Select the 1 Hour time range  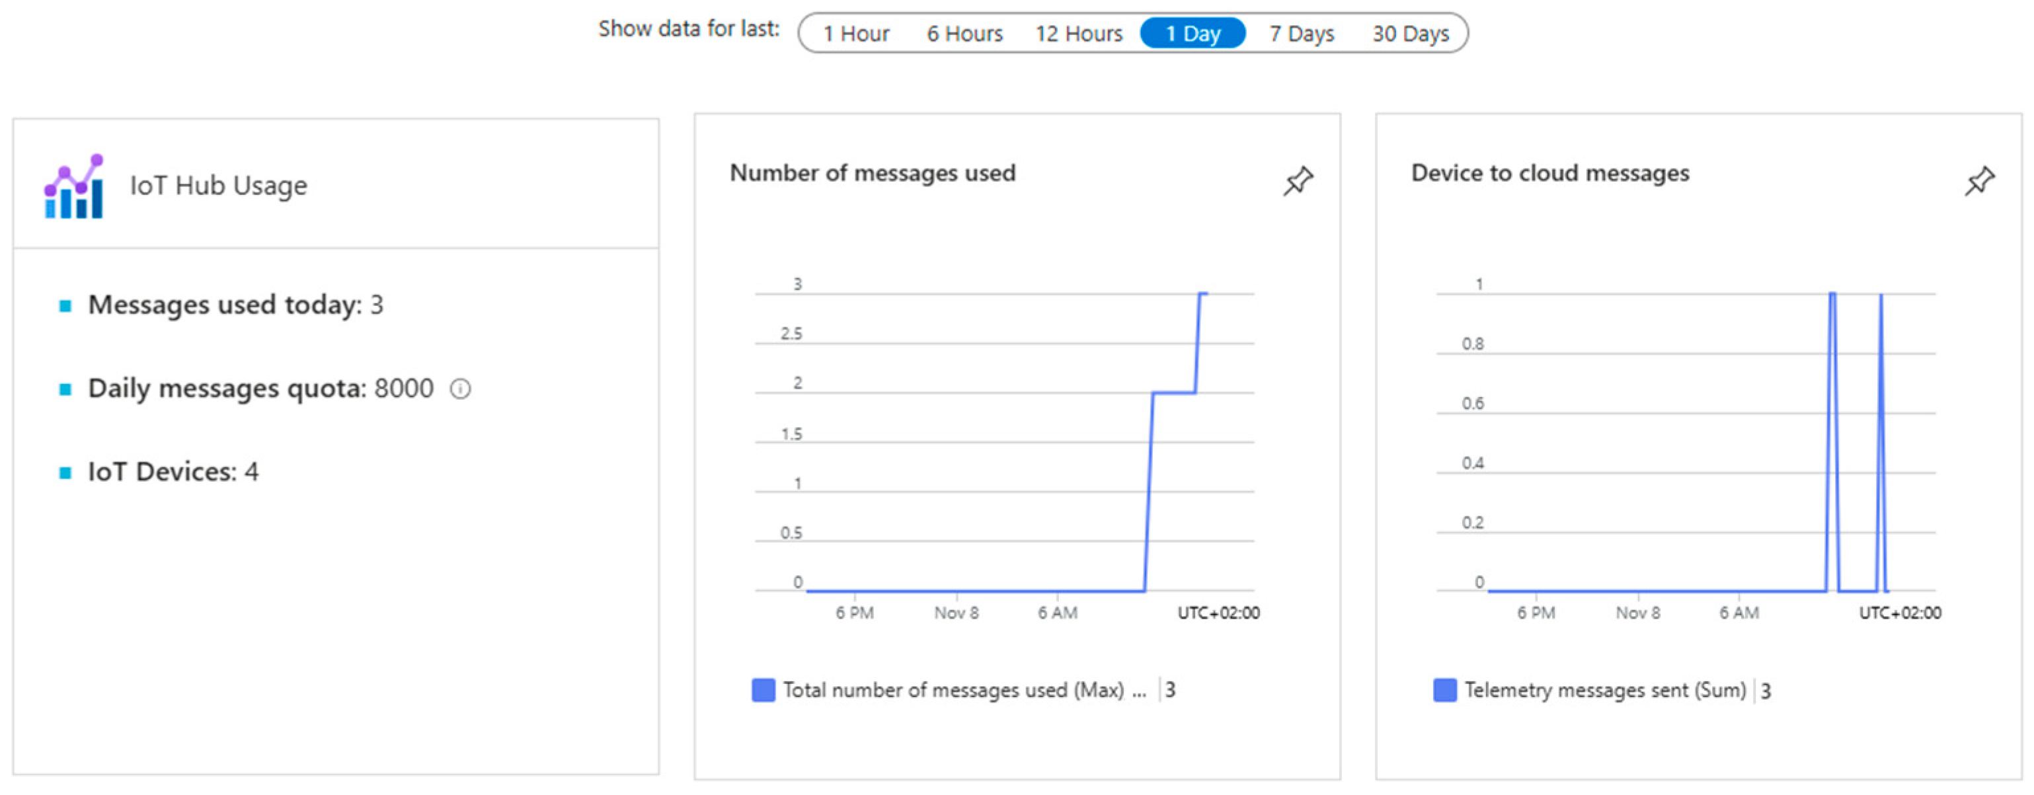856,34
